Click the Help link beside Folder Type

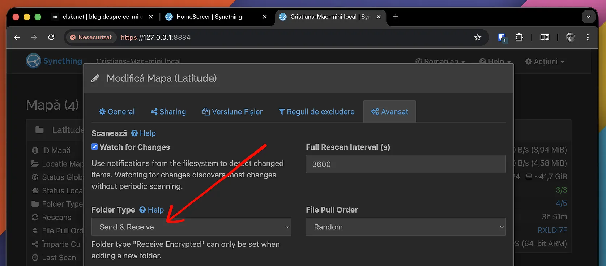click(152, 210)
